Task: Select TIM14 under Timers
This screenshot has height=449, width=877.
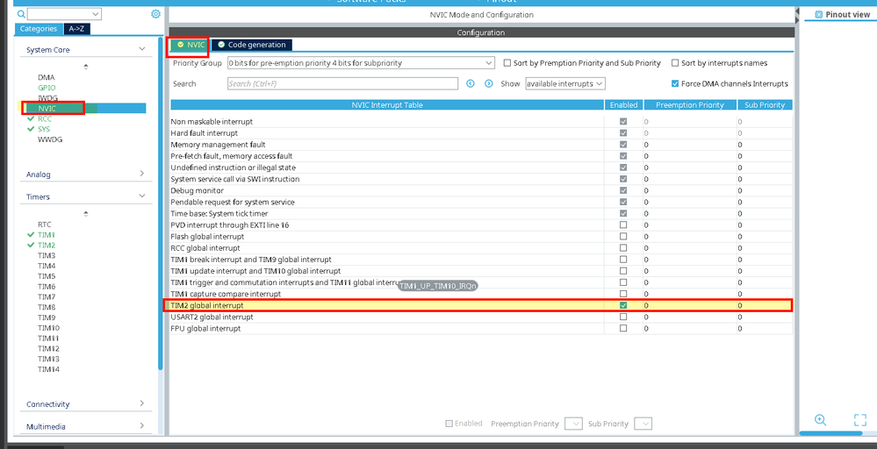Action: (x=48, y=369)
